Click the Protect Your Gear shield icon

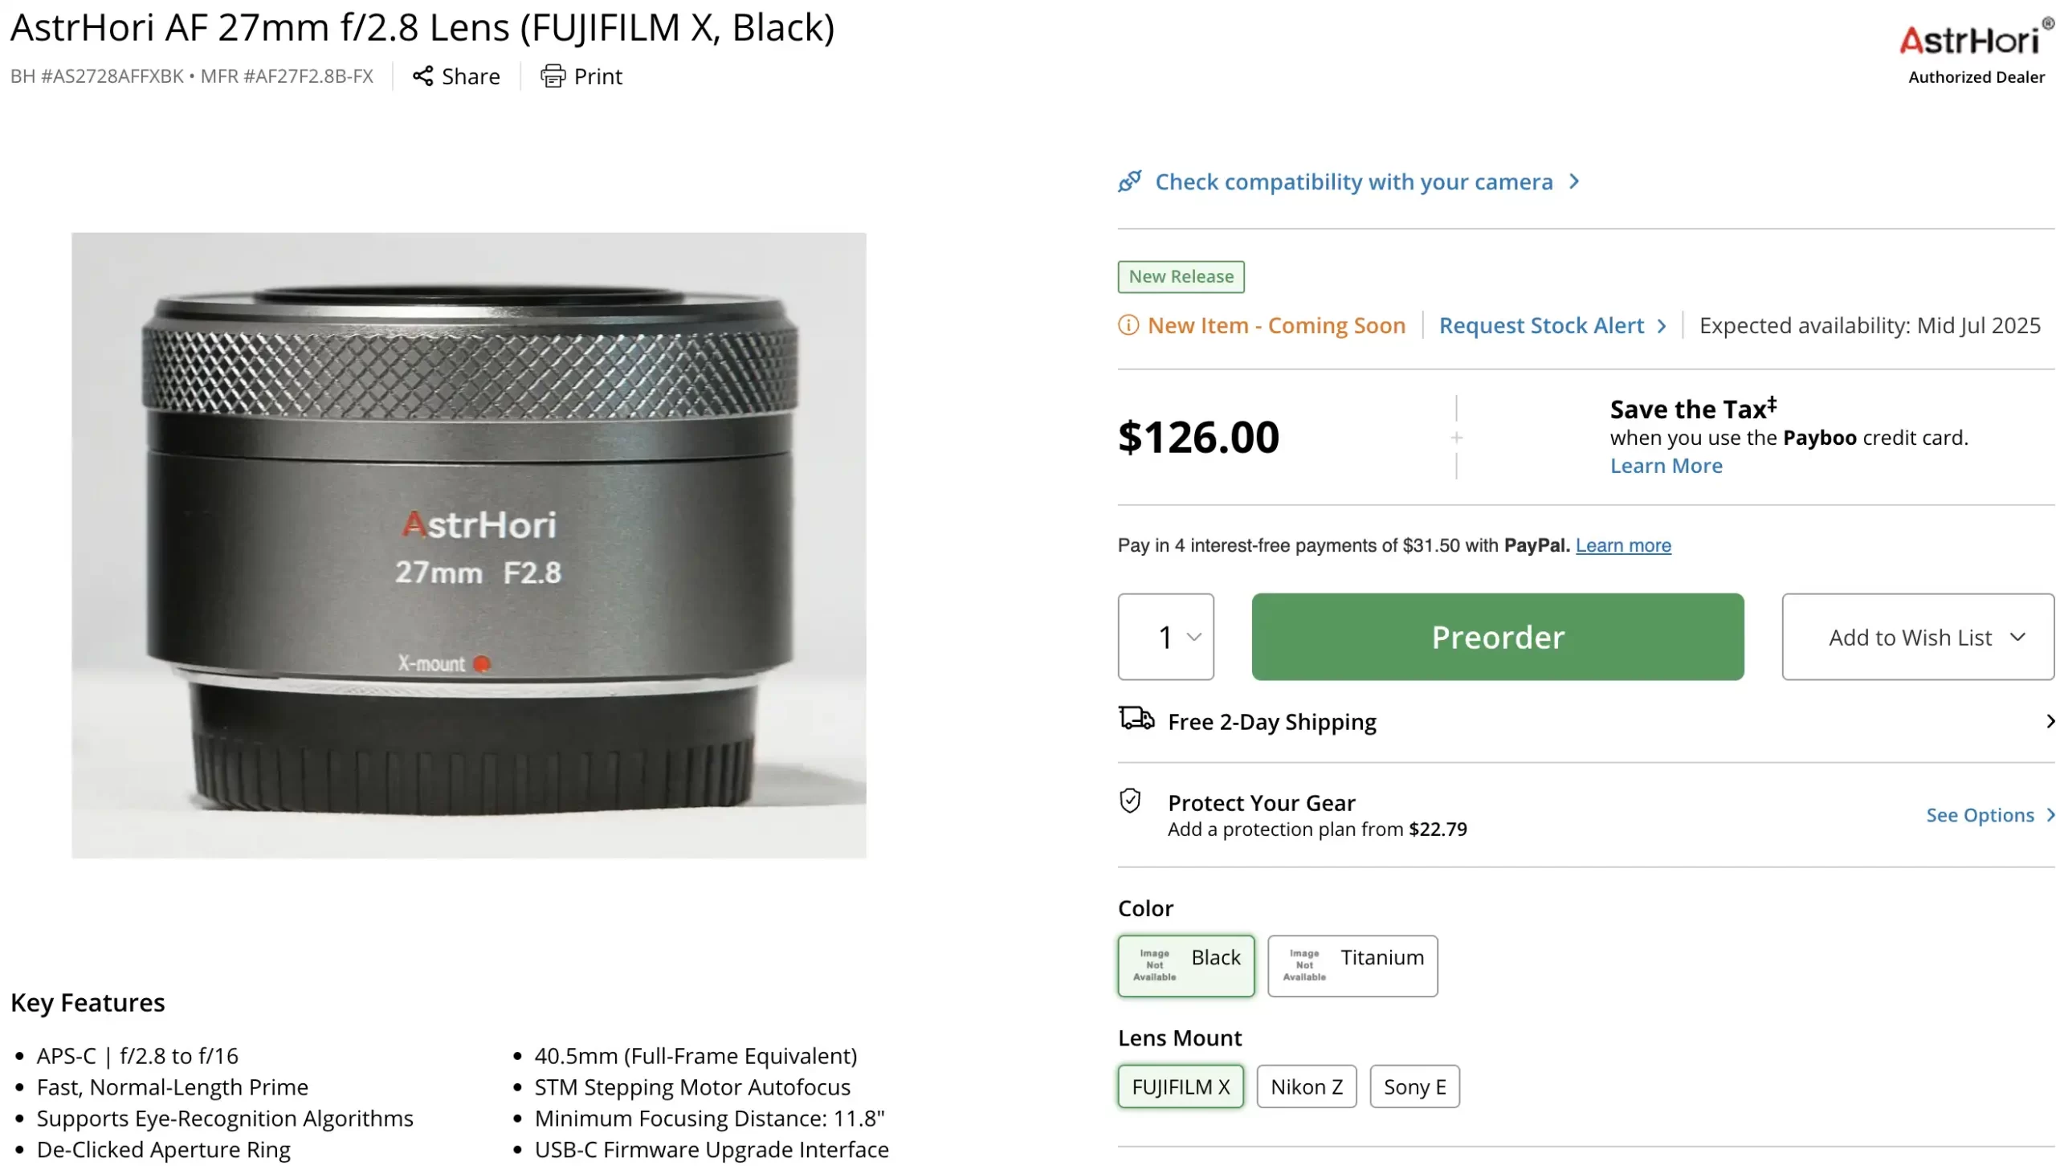1130,801
